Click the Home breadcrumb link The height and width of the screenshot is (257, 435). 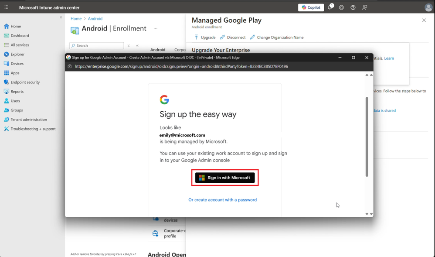pyautogui.click(x=76, y=19)
